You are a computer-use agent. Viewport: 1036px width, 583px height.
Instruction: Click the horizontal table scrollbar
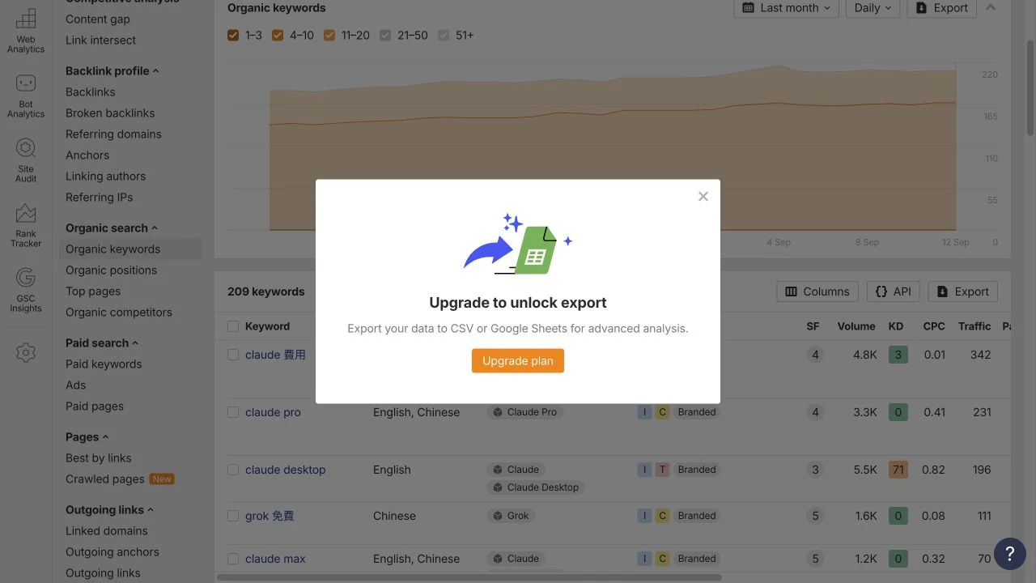(469, 577)
